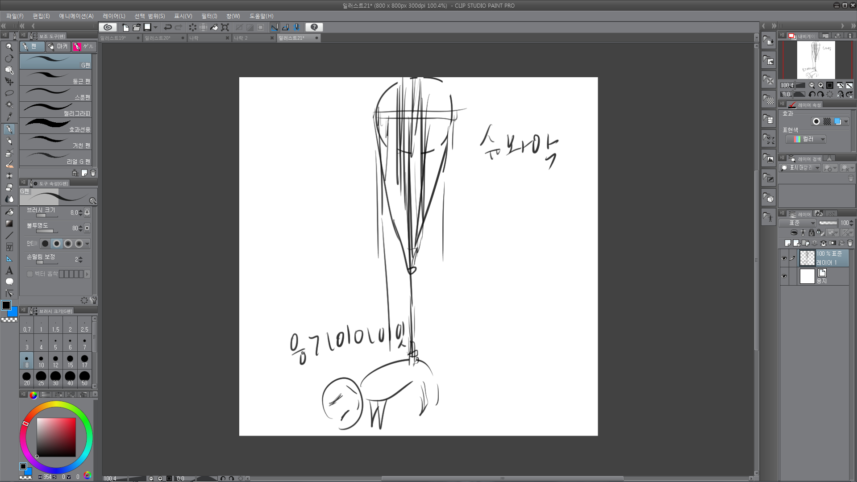
Task: Open Save dropdown arrow in toolbar
Action: pos(156,27)
